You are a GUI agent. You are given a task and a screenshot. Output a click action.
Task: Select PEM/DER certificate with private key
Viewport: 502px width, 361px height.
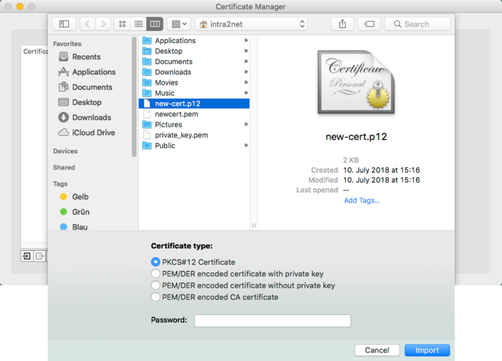[x=237, y=274]
